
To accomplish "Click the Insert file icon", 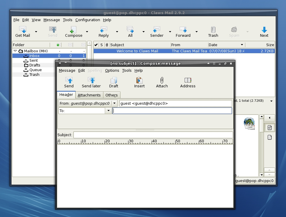I will tap(139, 80).
